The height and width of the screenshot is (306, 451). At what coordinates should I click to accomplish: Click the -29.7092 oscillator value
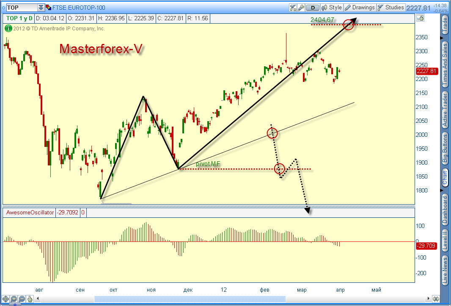[x=67, y=212]
